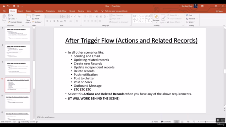Image resolution: width=226 pixels, height=127 pixels.
Task: Click Increase Font Size icon
Action: [x=71, y=17]
